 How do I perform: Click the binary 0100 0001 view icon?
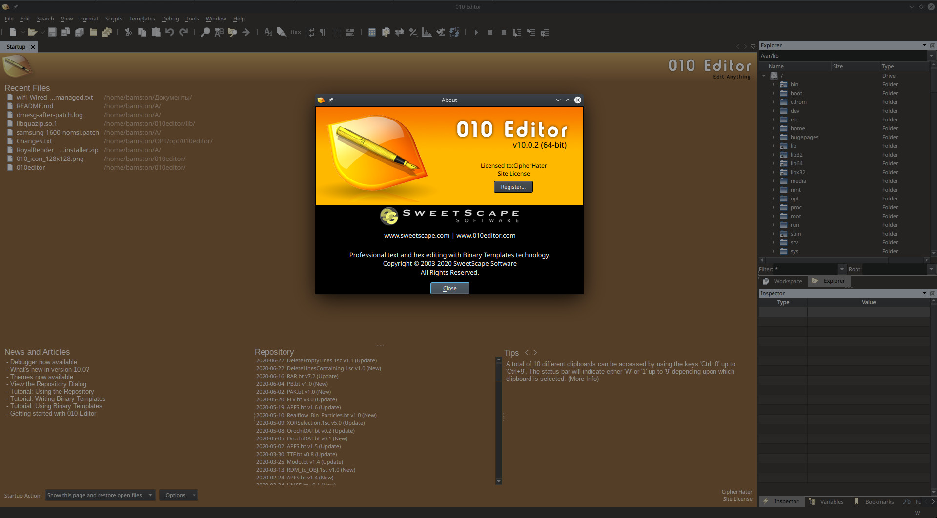click(350, 32)
